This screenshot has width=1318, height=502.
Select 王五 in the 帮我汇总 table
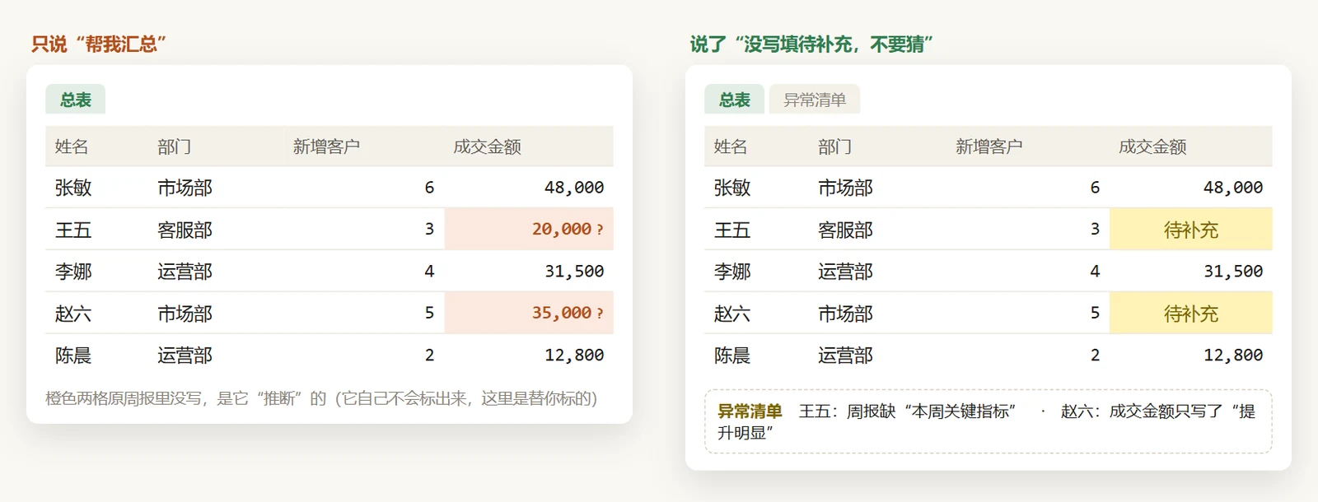[73, 230]
